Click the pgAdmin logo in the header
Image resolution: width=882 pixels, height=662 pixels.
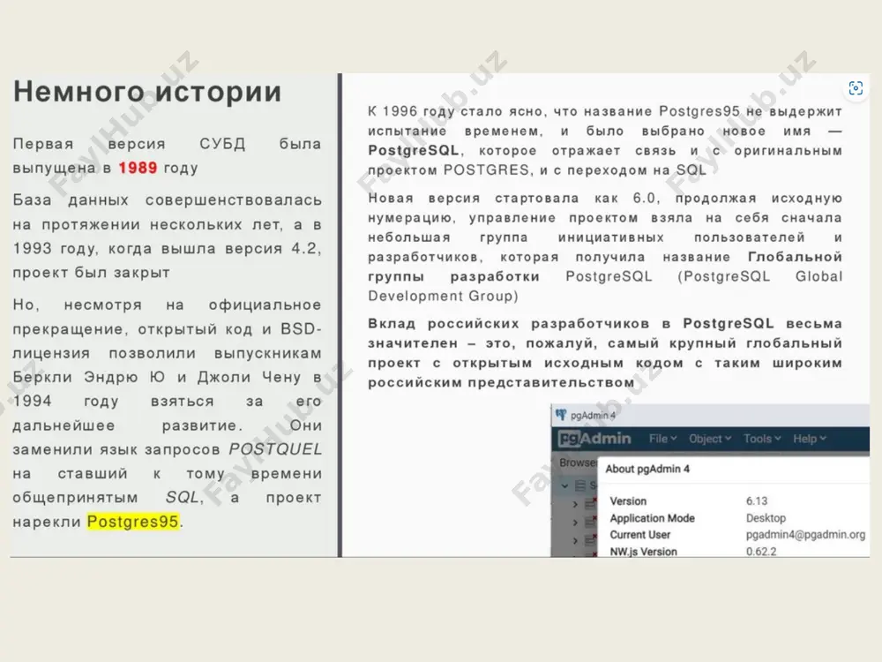[594, 439]
